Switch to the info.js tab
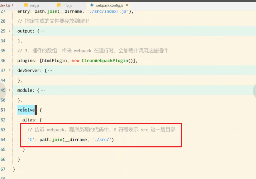 point(67,5)
